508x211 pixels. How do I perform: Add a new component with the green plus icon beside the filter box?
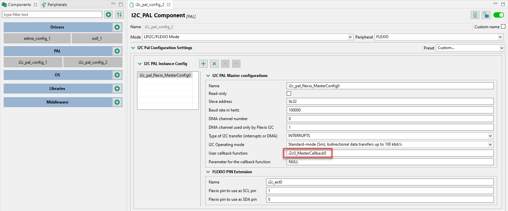(x=109, y=15)
